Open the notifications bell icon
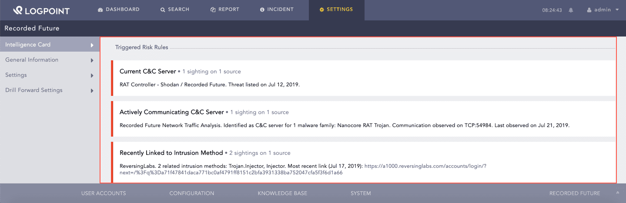Image resolution: width=626 pixels, height=203 pixels. (571, 10)
